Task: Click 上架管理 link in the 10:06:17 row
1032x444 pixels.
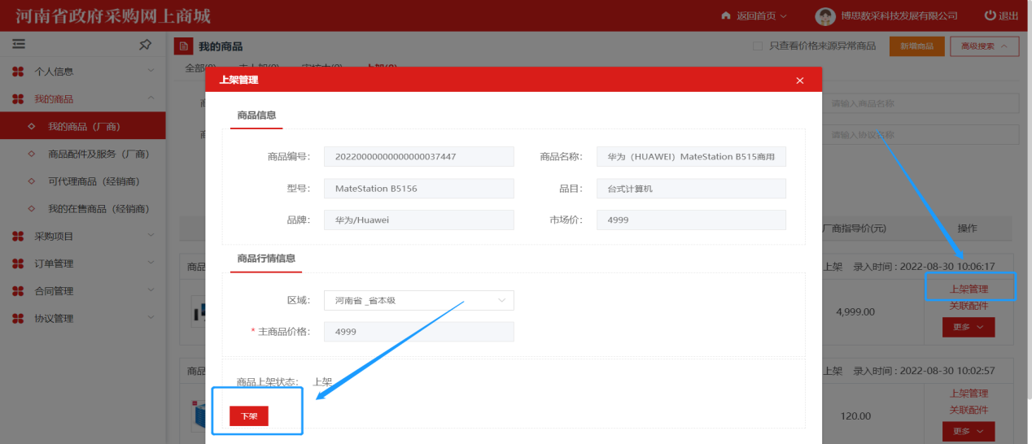Action: pyautogui.click(x=969, y=289)
